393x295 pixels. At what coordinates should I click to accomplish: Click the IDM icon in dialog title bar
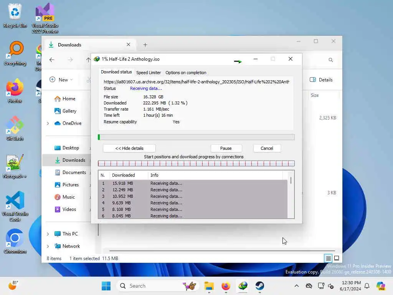97,59
